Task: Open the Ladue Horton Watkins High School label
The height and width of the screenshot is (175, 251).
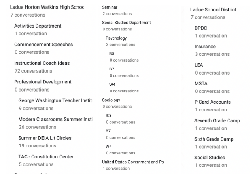Action: pos(47,7)
